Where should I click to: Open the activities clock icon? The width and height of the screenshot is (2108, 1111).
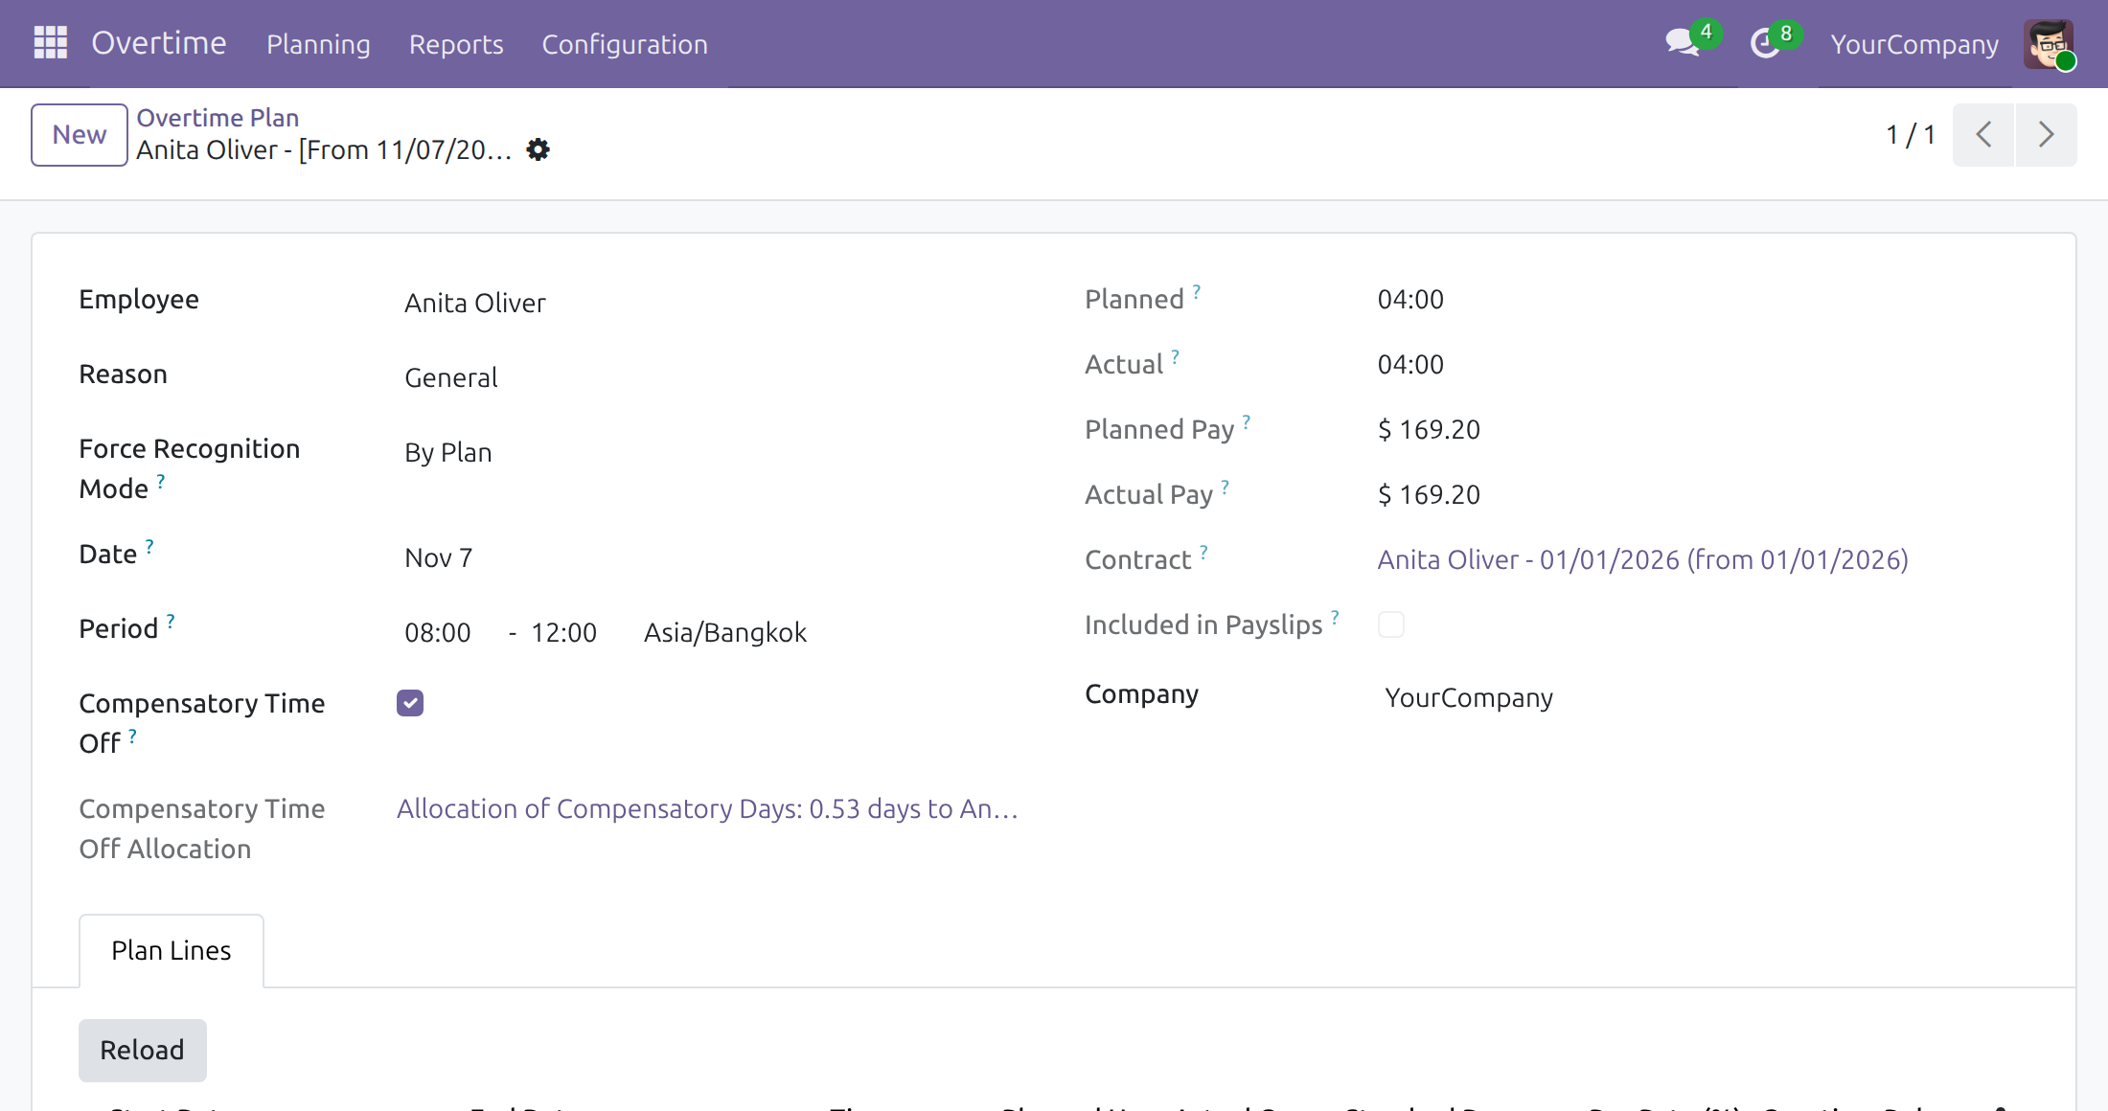1765,43
